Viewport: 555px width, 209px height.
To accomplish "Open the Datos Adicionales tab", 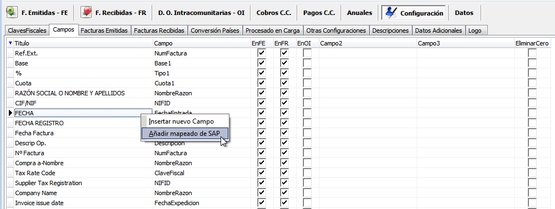I will coord(438,30).
